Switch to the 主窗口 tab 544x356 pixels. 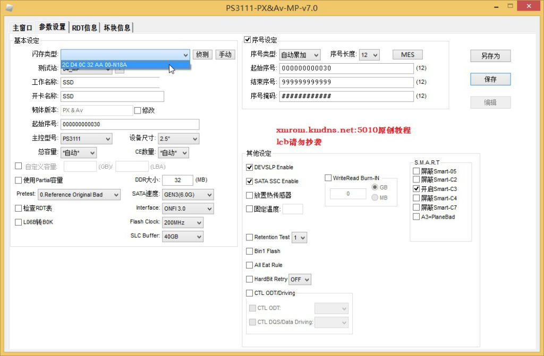pyautogui.click(x=23, y=28)
